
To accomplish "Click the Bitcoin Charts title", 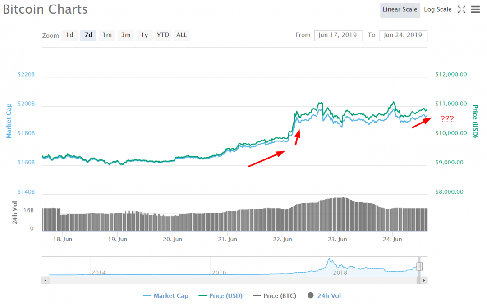I will tap(46, 9).
